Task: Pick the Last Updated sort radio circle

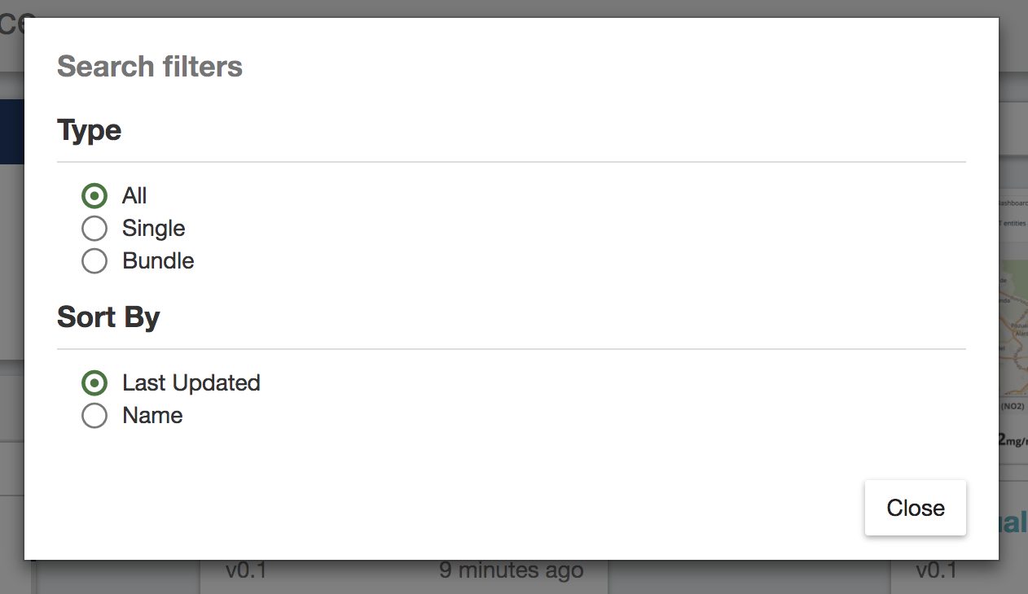Action: coord(94,382)
